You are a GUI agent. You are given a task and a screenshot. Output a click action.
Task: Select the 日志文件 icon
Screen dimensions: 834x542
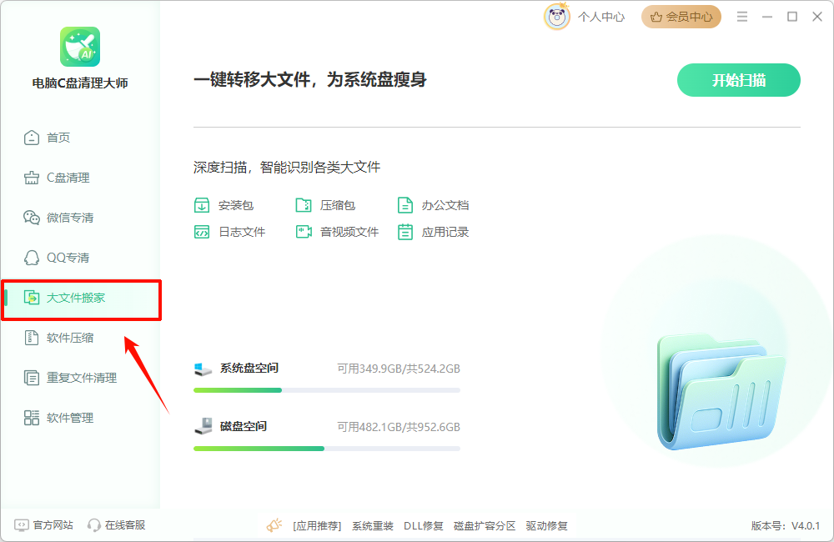click(x=201, y=232)
